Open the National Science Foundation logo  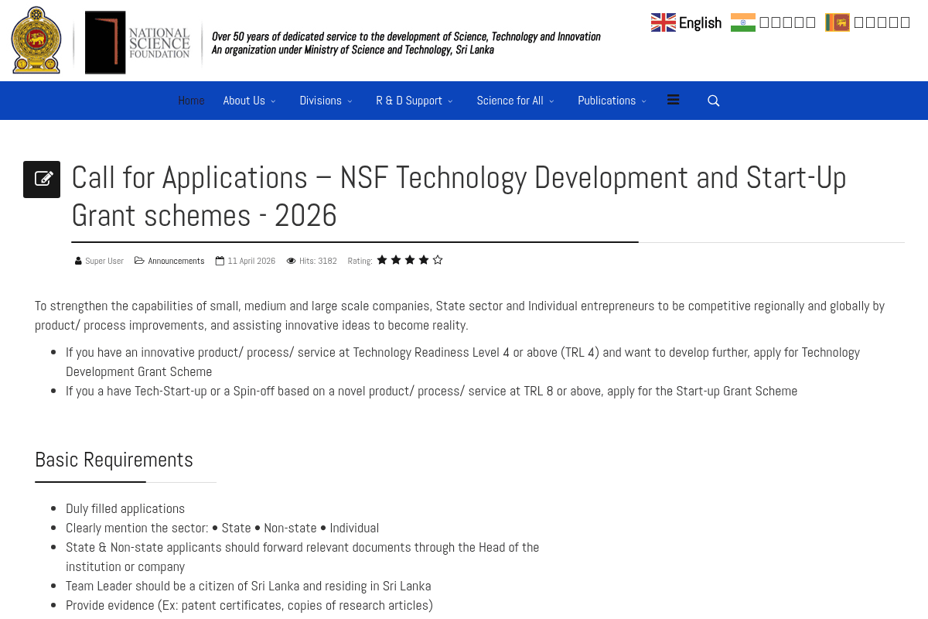click(138, 43)
